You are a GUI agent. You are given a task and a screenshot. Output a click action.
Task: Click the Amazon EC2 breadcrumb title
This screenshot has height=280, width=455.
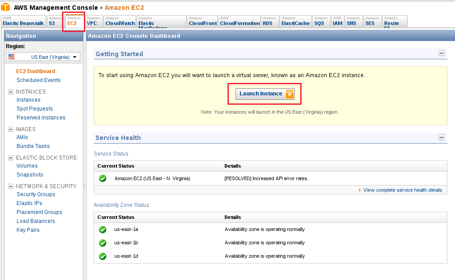(x=124, y=8)
